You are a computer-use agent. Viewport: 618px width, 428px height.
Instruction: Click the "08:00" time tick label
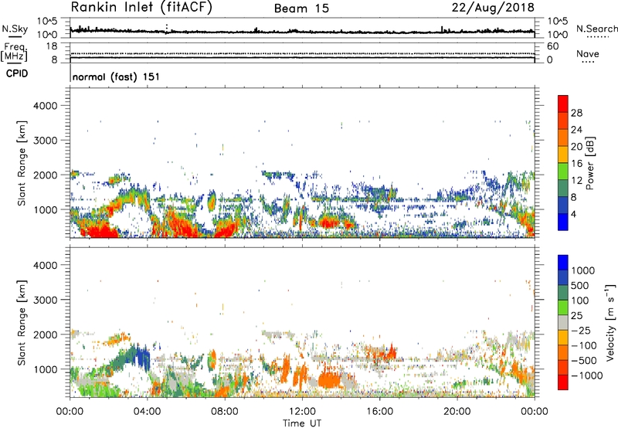[224, 412]
